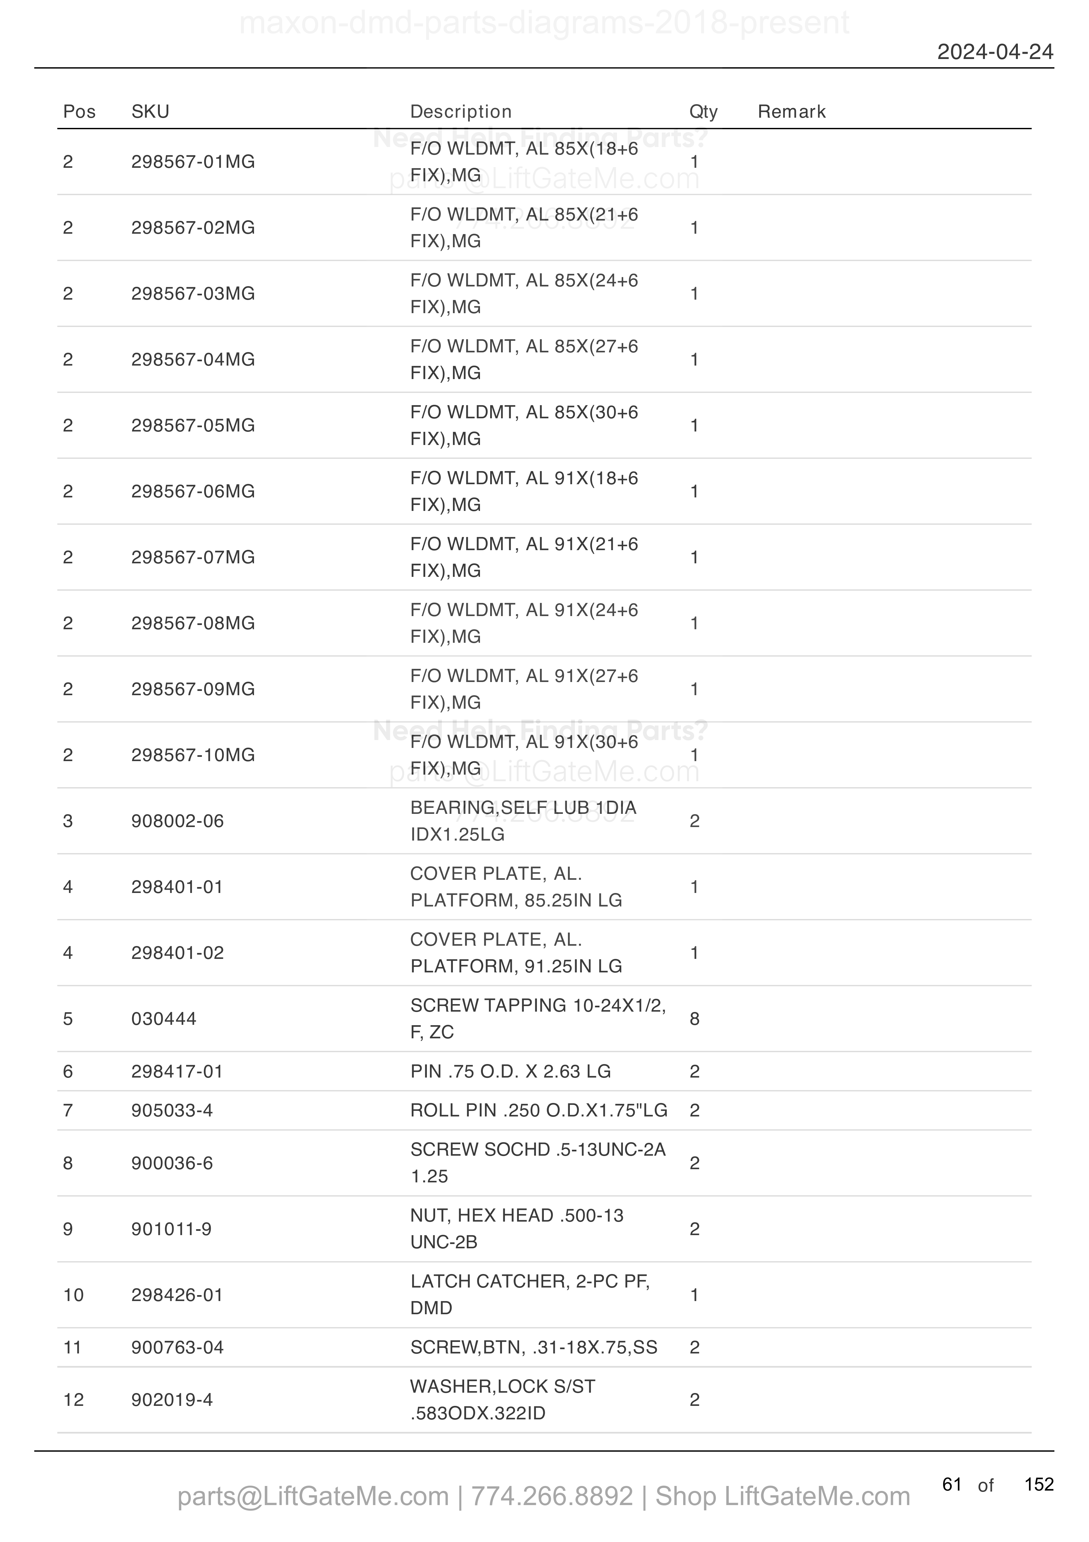The width and height of the screenshot is (1089, 1542).
Task: Click the Remark column header
Action: 792,111
